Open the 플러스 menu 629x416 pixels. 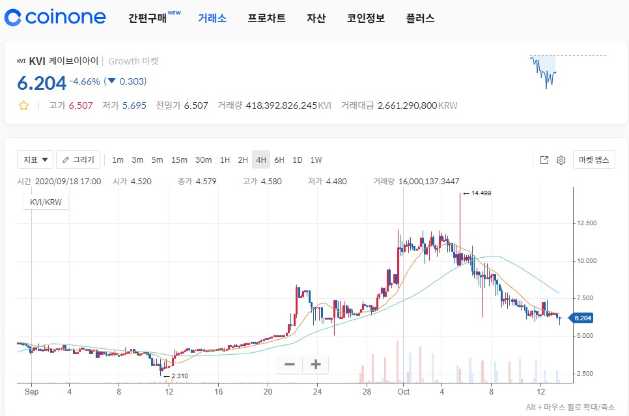[x=420, y=18]
